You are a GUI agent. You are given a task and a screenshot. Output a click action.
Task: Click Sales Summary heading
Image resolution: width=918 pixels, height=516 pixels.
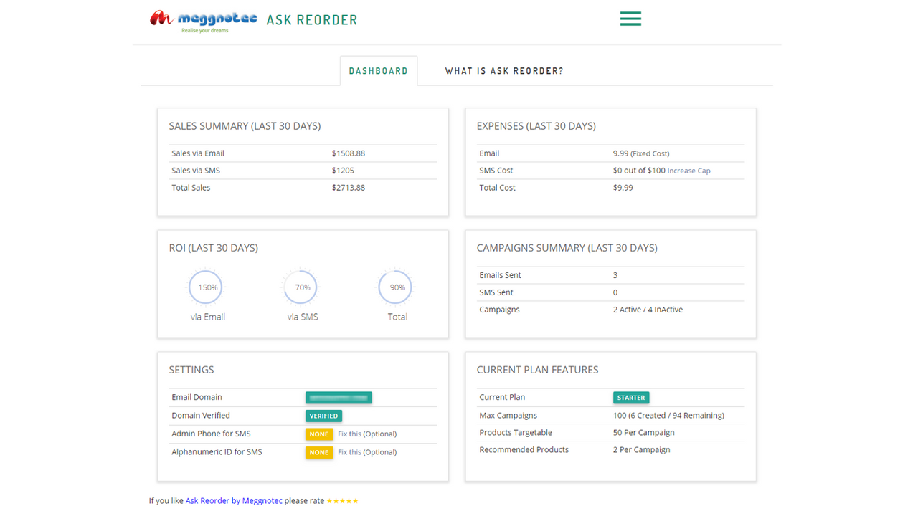[x=245, y=126]
